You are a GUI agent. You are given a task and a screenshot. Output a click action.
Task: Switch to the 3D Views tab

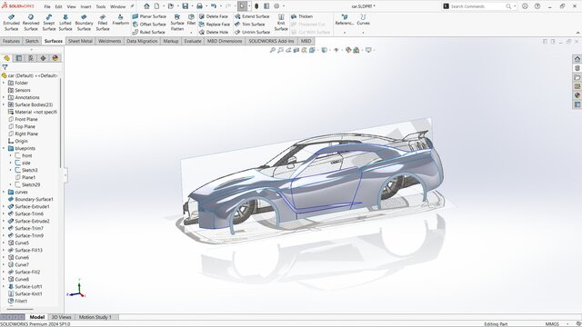tap(61, 317)
